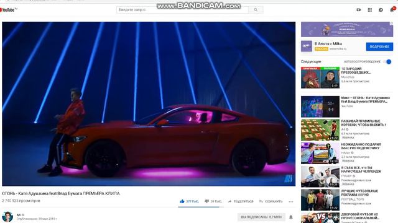Select the Следующее up next heading
The height and width of the screenshot is (223, 398).
pyautogui.click(x=311, y=61)
